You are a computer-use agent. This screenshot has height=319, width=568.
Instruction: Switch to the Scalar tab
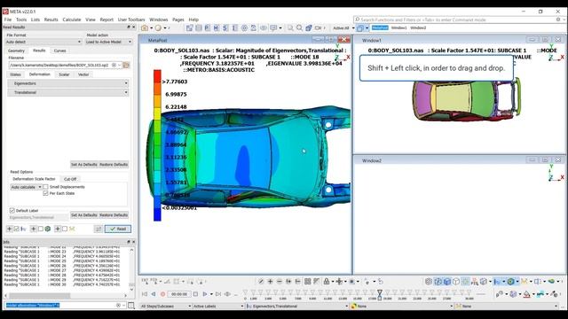click(x=64, y=74)
